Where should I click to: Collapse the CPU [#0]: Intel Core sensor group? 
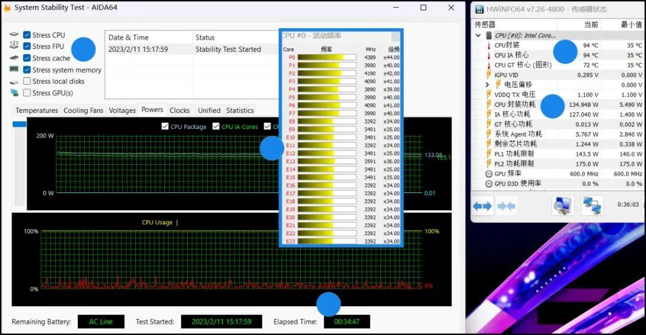point(478,35)
